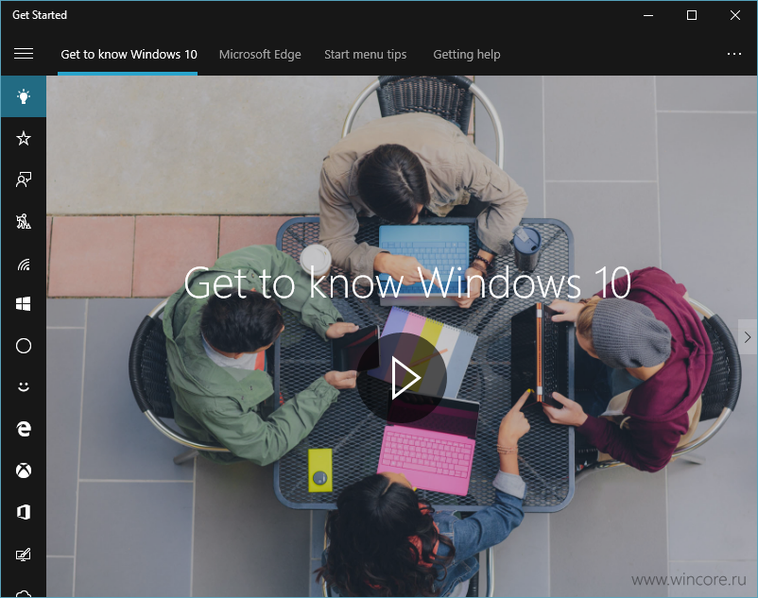The width and height of the screenshot is (758, 598).
Task: Switch to the Getting help tab
Action: click(467, 55)
